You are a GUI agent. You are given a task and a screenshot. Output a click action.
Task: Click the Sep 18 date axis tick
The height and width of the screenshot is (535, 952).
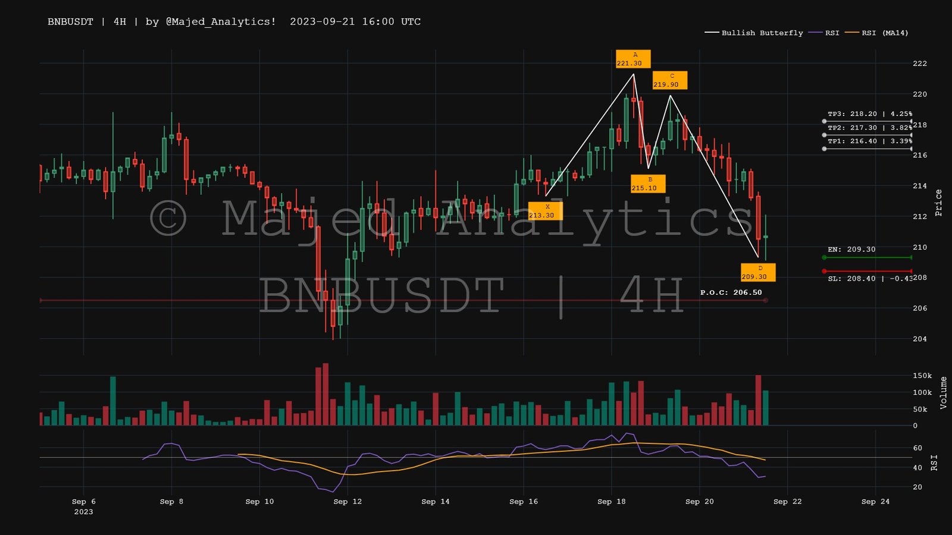point(612,501)
